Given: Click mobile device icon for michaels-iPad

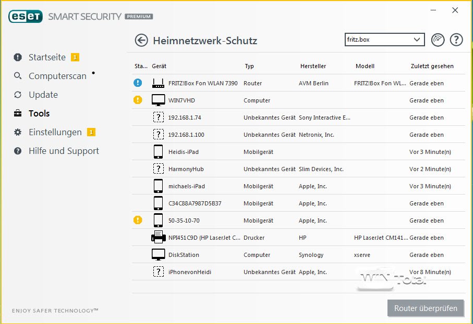Looking at the screenshot, I should [158, 186].
